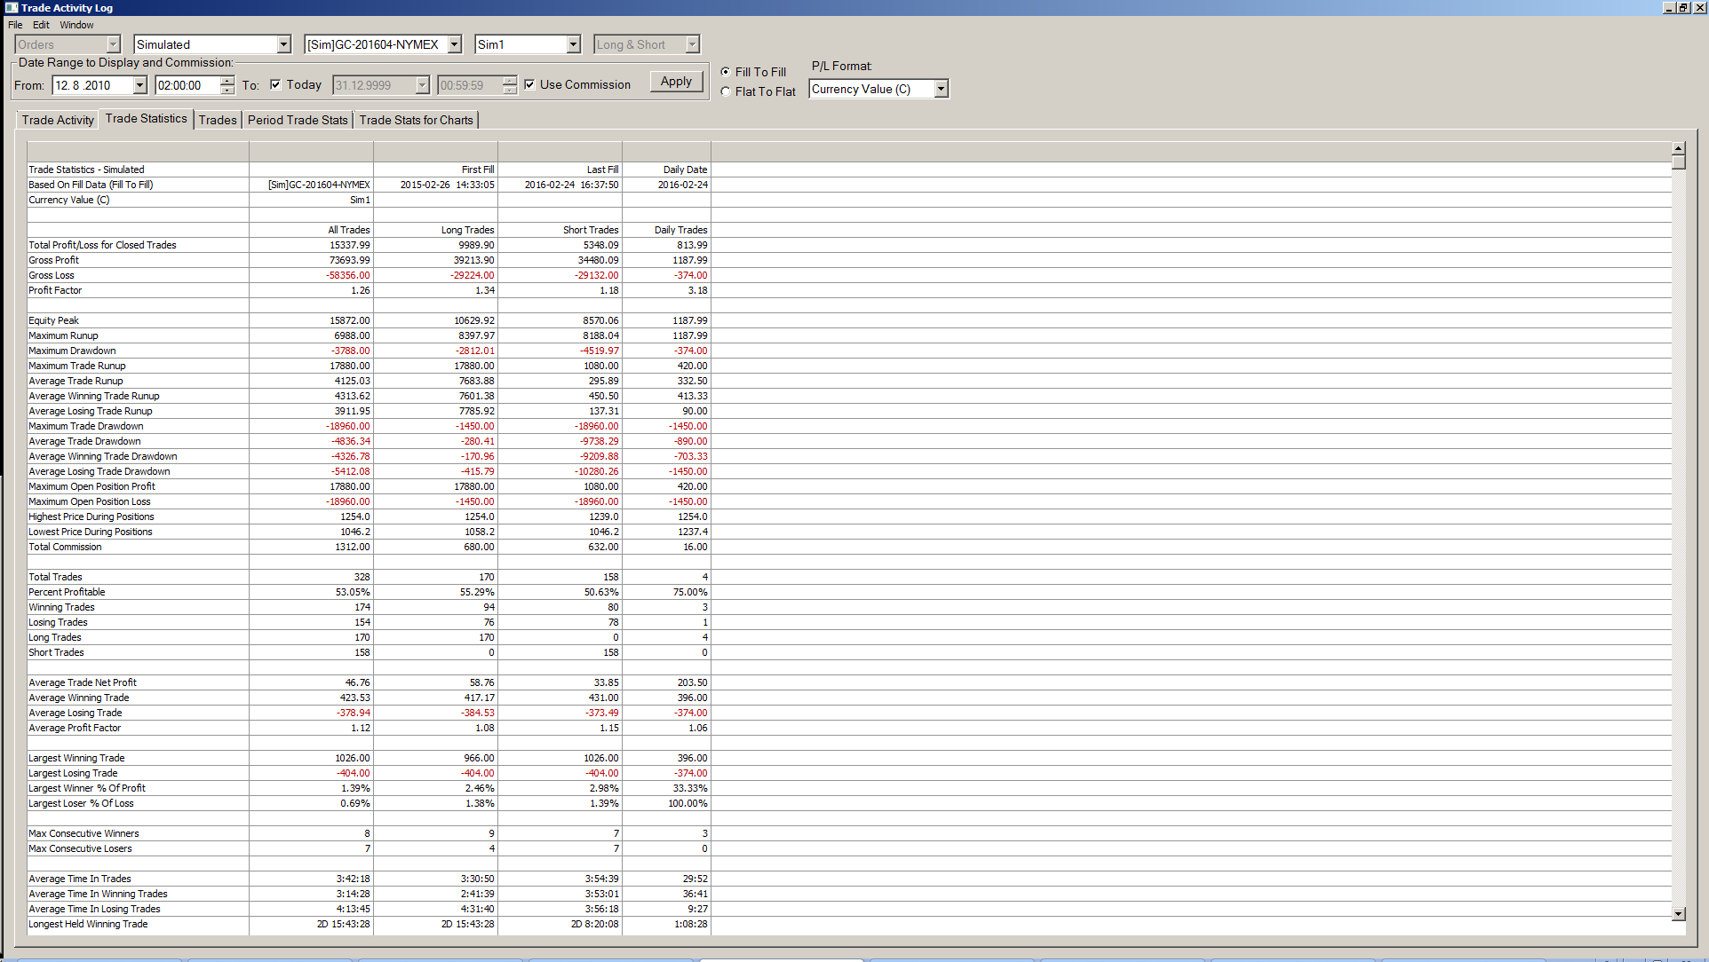
Task: Select Flat To Flat radio option
Action: pos(726,91)
